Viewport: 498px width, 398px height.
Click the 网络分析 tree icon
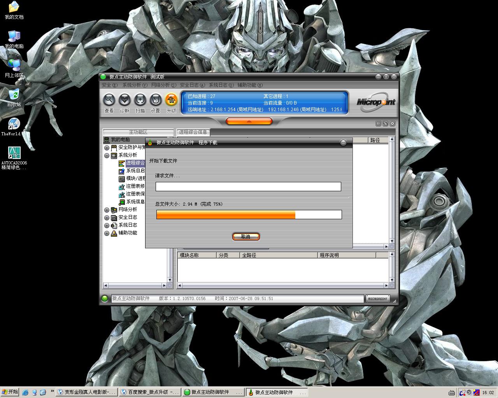[x=114, y=210]
